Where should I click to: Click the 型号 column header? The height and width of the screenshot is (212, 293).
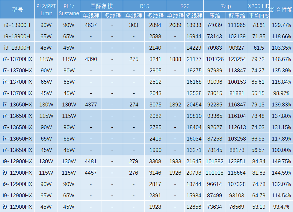[17, 10]
